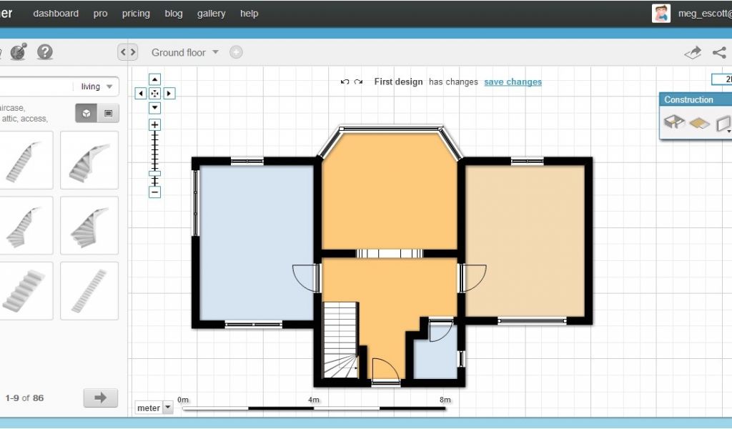Go to the gallery menu item
This screenshot has height=429, width=732.
pos(211,14)
